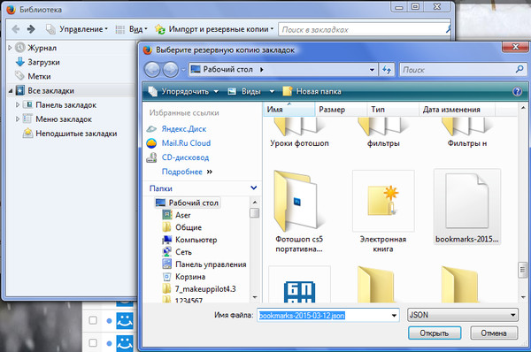531x352 pixels.
Task: Click folders tree scrollbar thumb
Action: (255, 213)
